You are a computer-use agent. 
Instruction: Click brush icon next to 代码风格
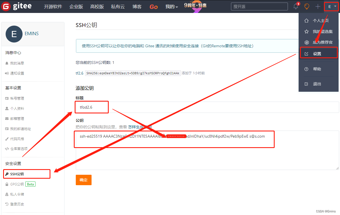point(7,139)
